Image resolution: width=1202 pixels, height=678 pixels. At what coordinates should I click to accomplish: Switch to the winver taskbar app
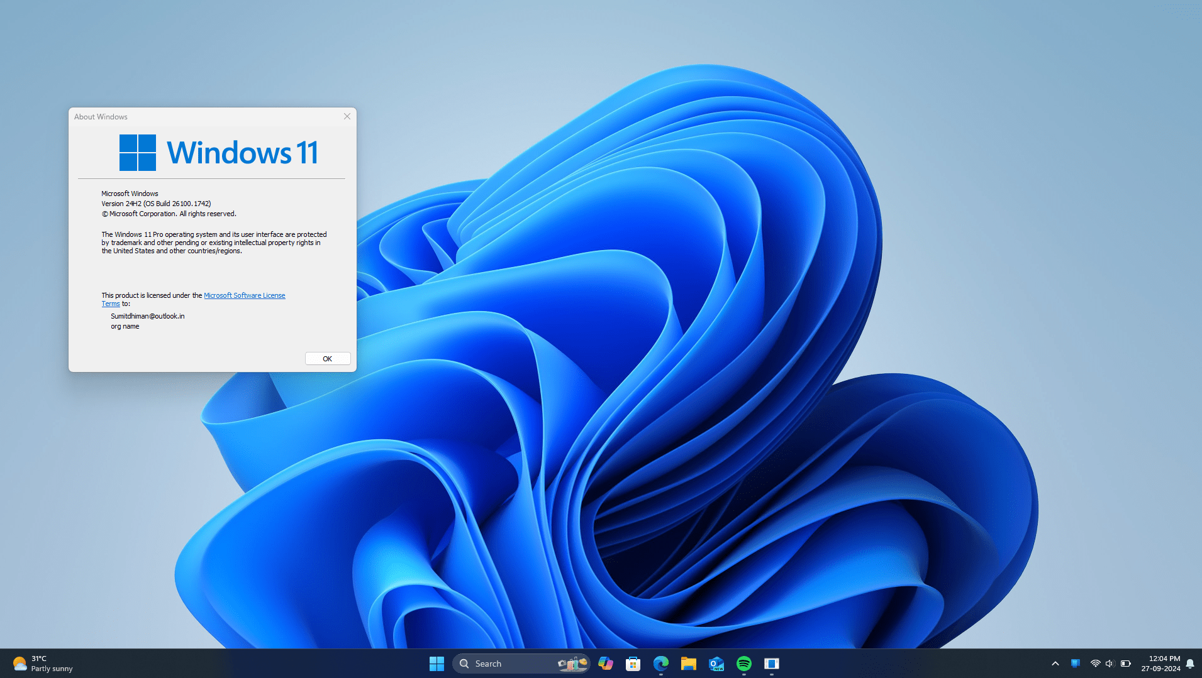772,664
